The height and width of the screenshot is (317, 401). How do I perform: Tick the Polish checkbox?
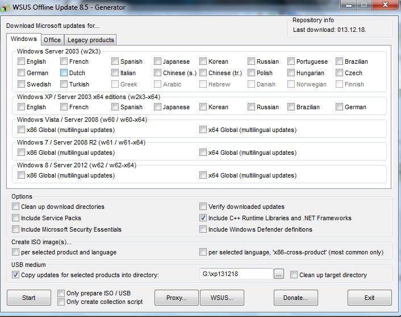(252, 73)
